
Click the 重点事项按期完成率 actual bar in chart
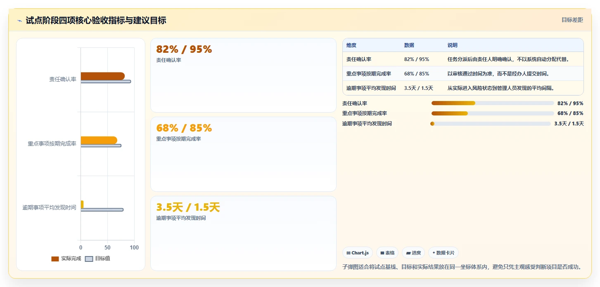99,140
